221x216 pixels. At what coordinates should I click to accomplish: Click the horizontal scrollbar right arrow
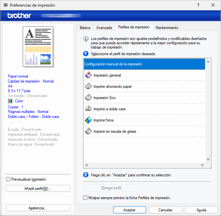pos(203,165)
